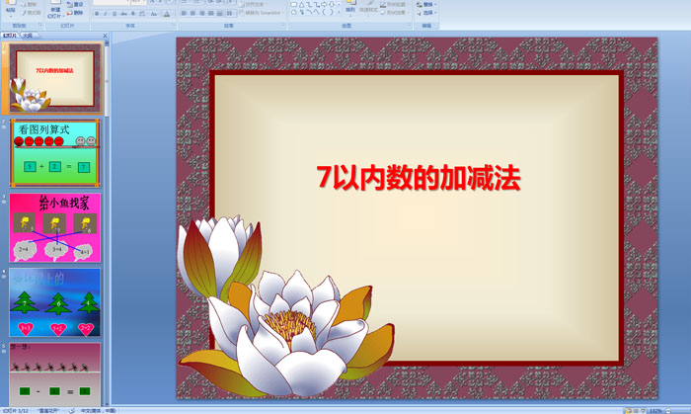Toggle text shadow formatting

[133, 14]
